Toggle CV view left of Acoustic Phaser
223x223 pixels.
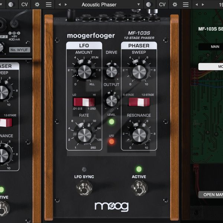click(x=25, y=4)
